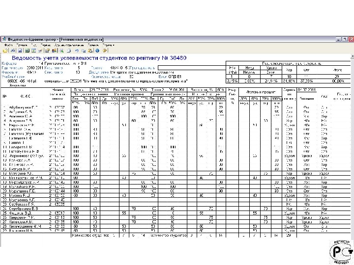Select the student row 'Хасанова А.М.'
Image resolution: width=354 pixels, height=265 pixels.
176,222
